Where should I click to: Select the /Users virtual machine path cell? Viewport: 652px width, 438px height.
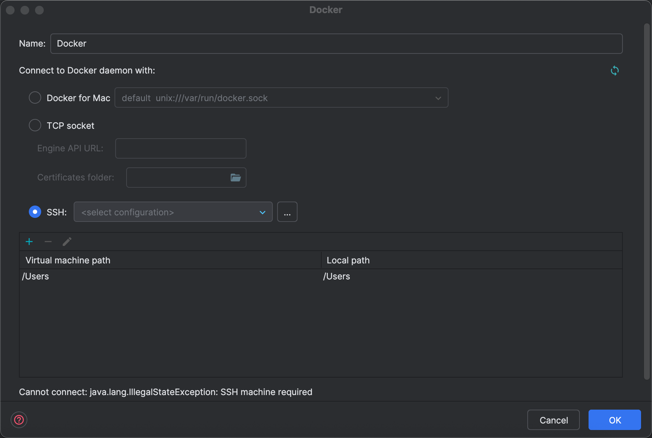click(170, 277)
